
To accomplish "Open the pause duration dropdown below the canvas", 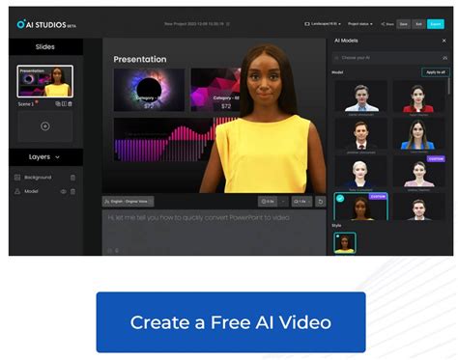I will coord(268,202).
